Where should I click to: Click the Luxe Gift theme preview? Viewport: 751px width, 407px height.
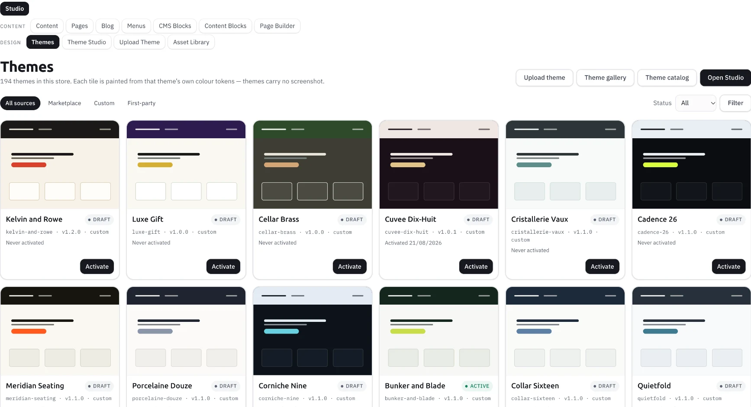tap(186, 165)
